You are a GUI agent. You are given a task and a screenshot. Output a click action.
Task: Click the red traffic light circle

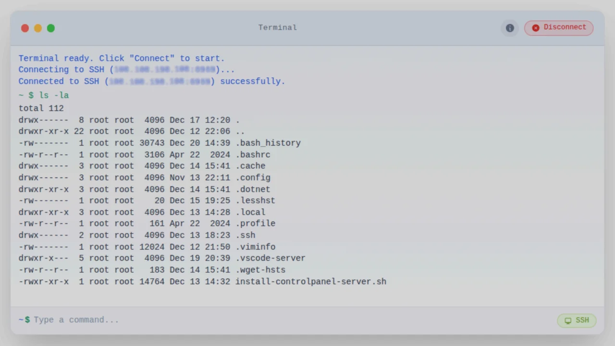[x=25, y=28]
